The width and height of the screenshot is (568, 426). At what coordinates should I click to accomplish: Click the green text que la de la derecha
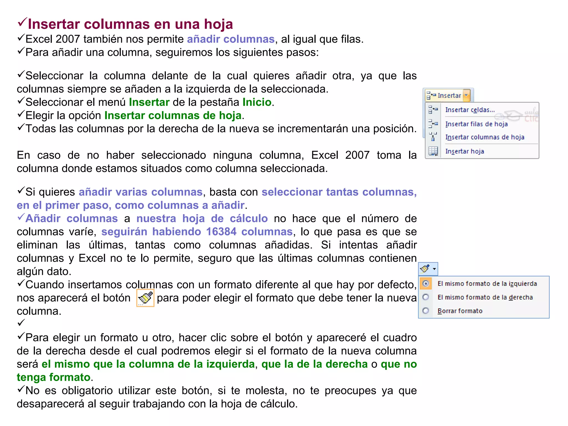(315, 364)
